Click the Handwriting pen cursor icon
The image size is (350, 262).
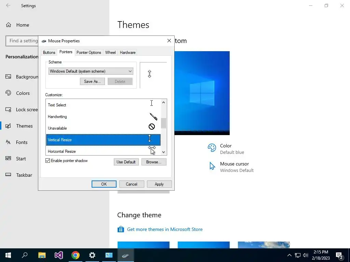[x=153, y=116]
